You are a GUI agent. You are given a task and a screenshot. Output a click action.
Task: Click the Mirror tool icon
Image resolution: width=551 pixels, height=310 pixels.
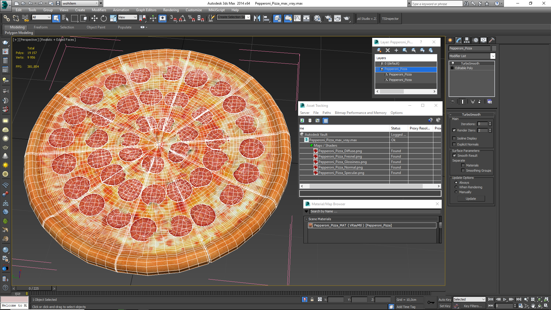[x=257, y=19]
